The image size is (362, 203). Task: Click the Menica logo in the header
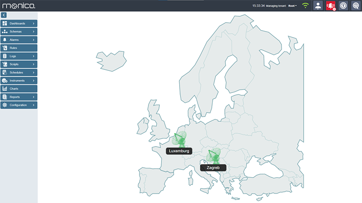point(16,6)
